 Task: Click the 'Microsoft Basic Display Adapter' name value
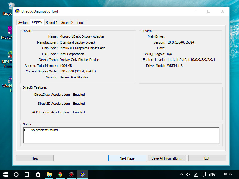(x=82, y=36)
